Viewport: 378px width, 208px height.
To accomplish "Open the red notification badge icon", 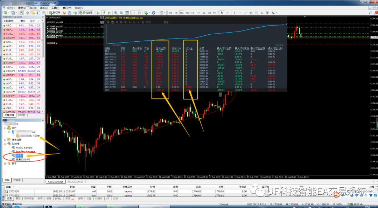I will pyautogui.click(x=376, y=12).
